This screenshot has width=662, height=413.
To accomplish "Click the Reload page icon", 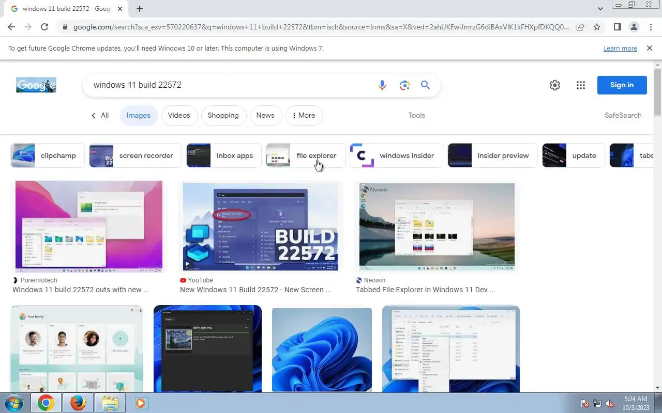I will pyautogui.click(x=44, y=27).
